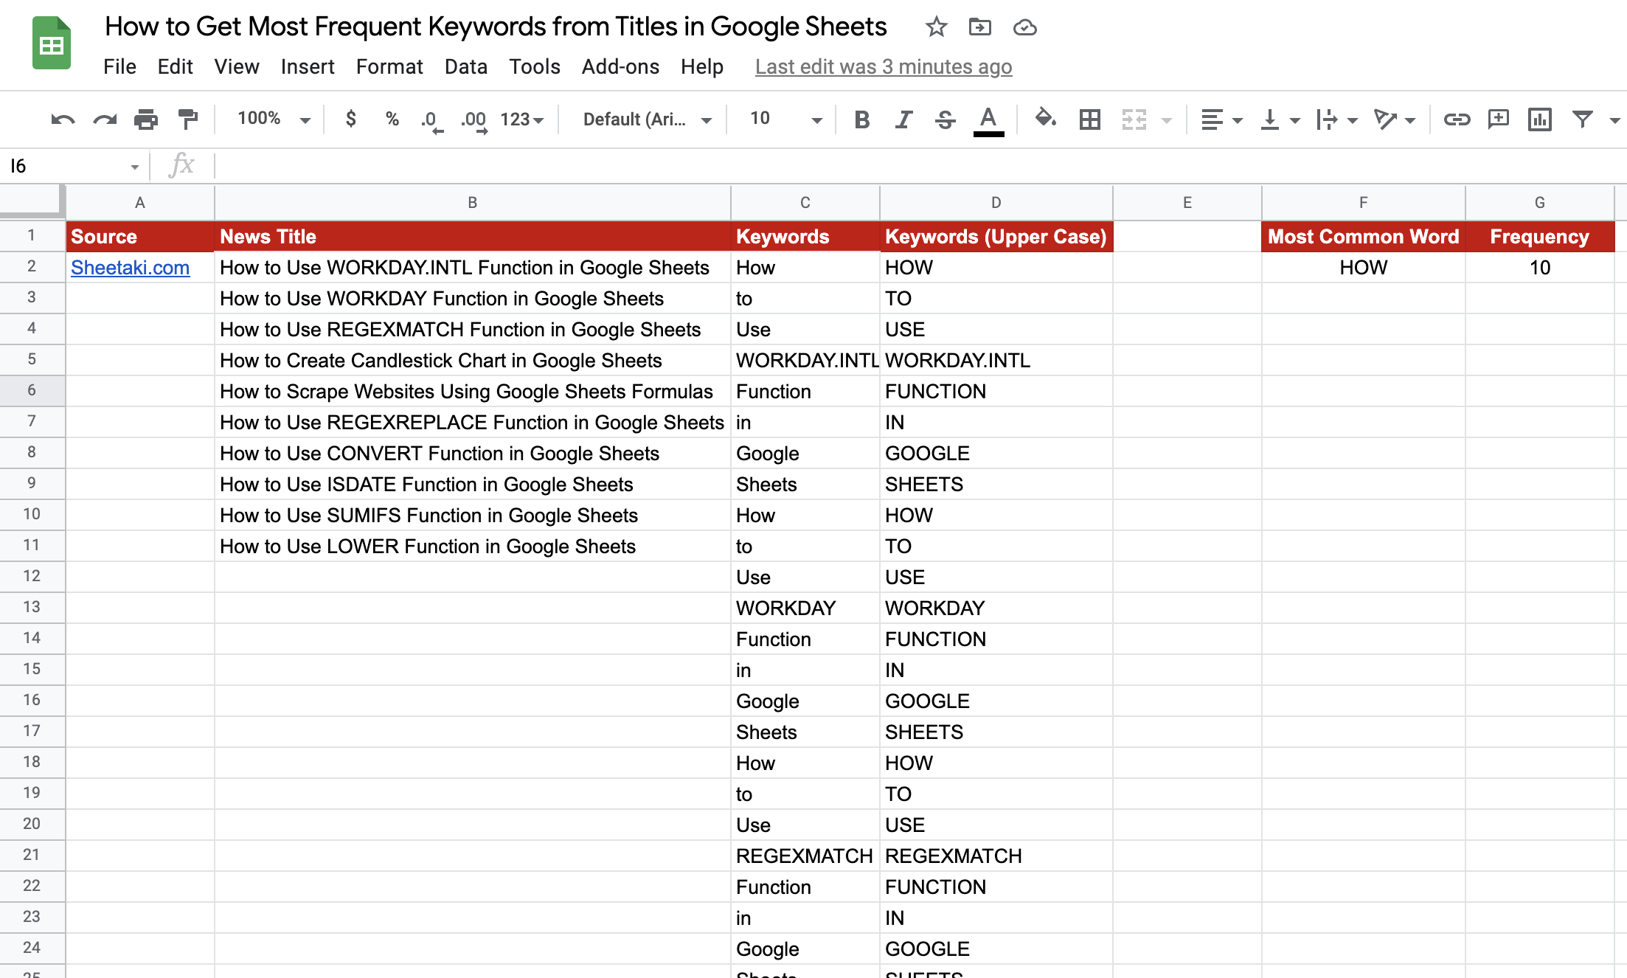Toggle Italic formatting
The width and height of the screenshot is (1627, 978).
point(903,119)
